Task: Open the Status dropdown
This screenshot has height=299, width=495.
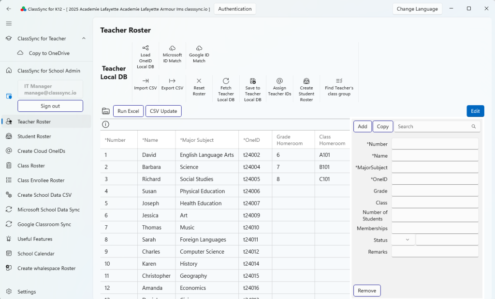Action: [404, 240]
